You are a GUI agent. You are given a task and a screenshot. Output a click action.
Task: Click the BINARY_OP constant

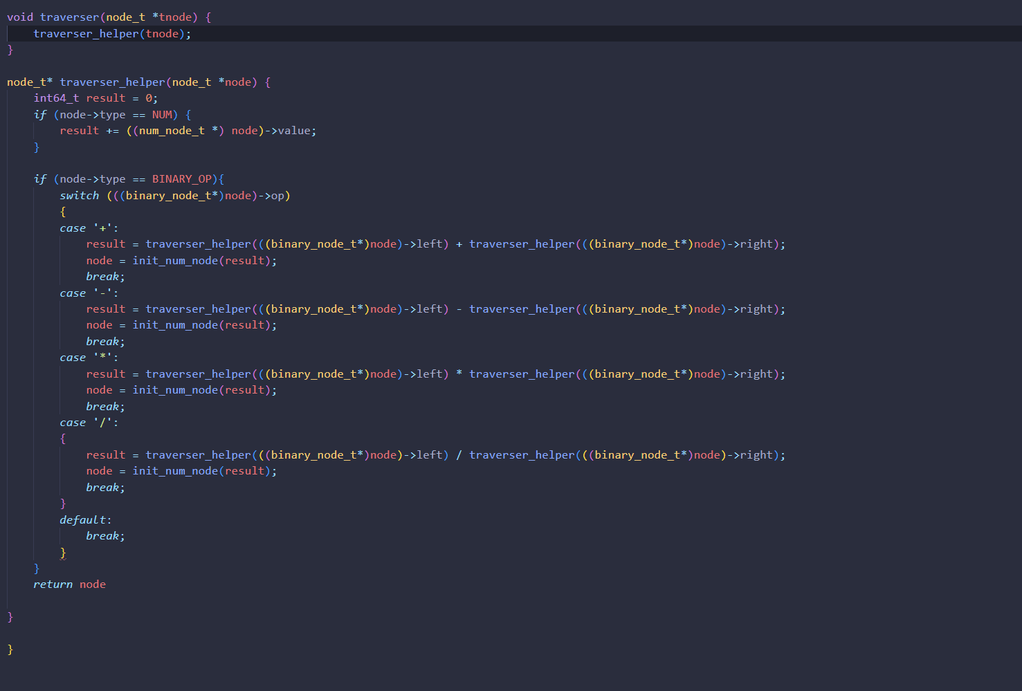tap(181, 179)
